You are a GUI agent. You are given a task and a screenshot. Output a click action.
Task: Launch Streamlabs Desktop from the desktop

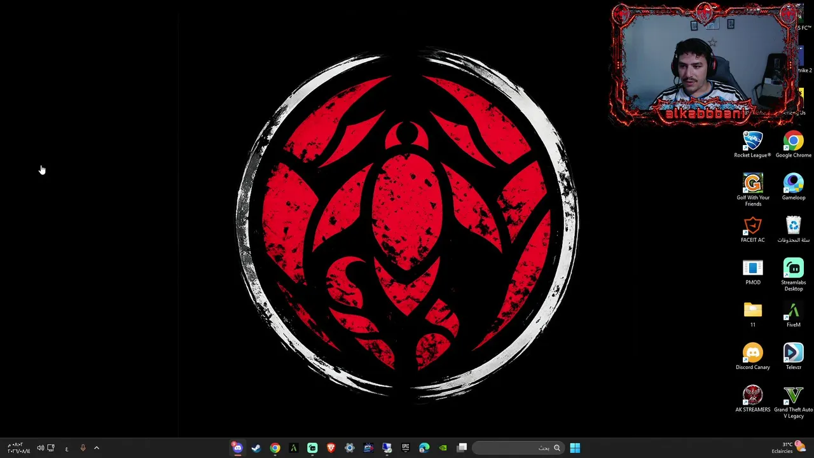click(x=793, y=275)
